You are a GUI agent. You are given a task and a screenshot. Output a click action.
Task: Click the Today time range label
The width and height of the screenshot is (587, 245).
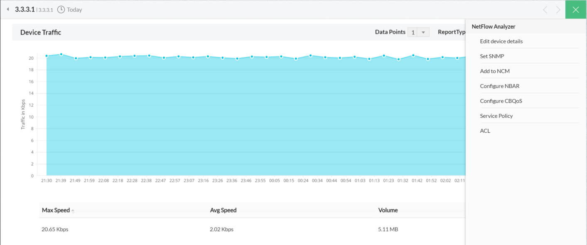pyautogui.click(x=74, y=10)
